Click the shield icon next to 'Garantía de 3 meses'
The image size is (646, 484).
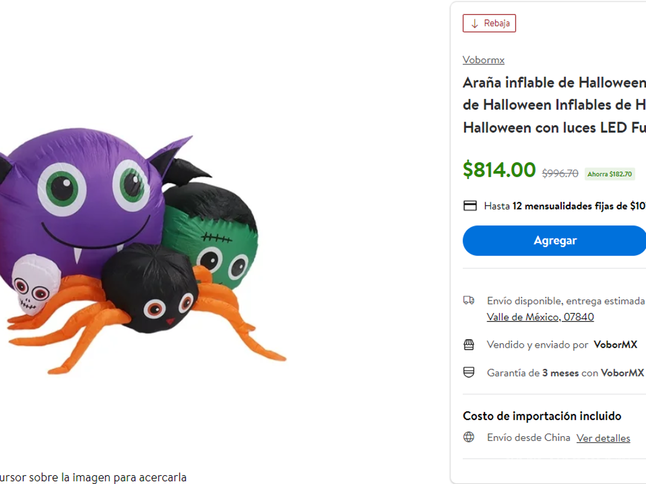tap(470, 373)
